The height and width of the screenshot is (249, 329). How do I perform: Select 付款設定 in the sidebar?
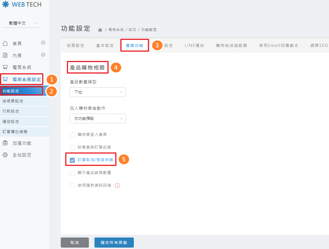[11, 111]
